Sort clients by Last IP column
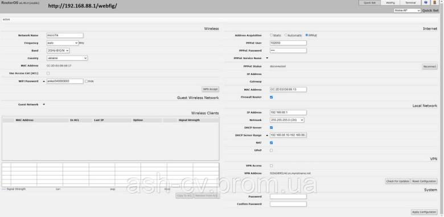 coord(99,120)
